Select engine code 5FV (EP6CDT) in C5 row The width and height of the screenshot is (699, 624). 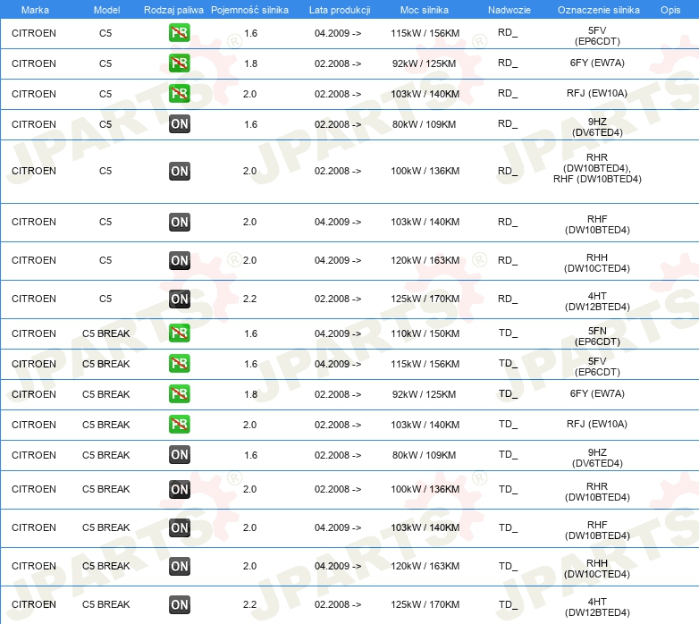(597, 36)
